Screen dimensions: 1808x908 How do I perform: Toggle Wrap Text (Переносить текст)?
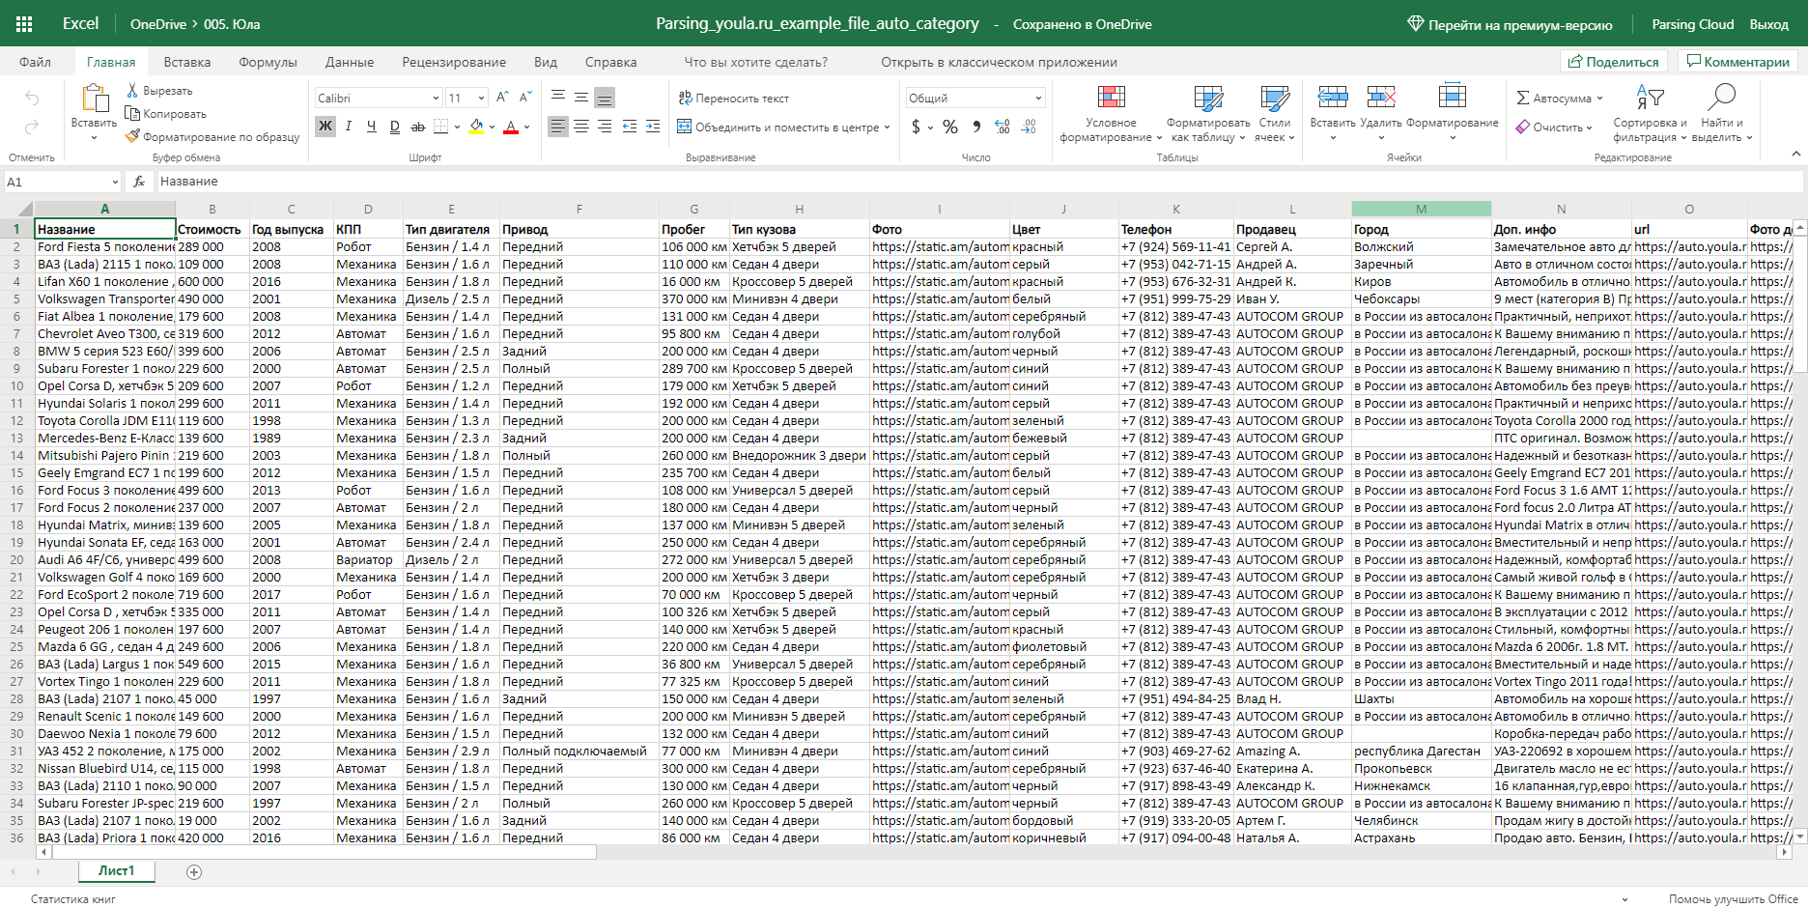point(734,99)
